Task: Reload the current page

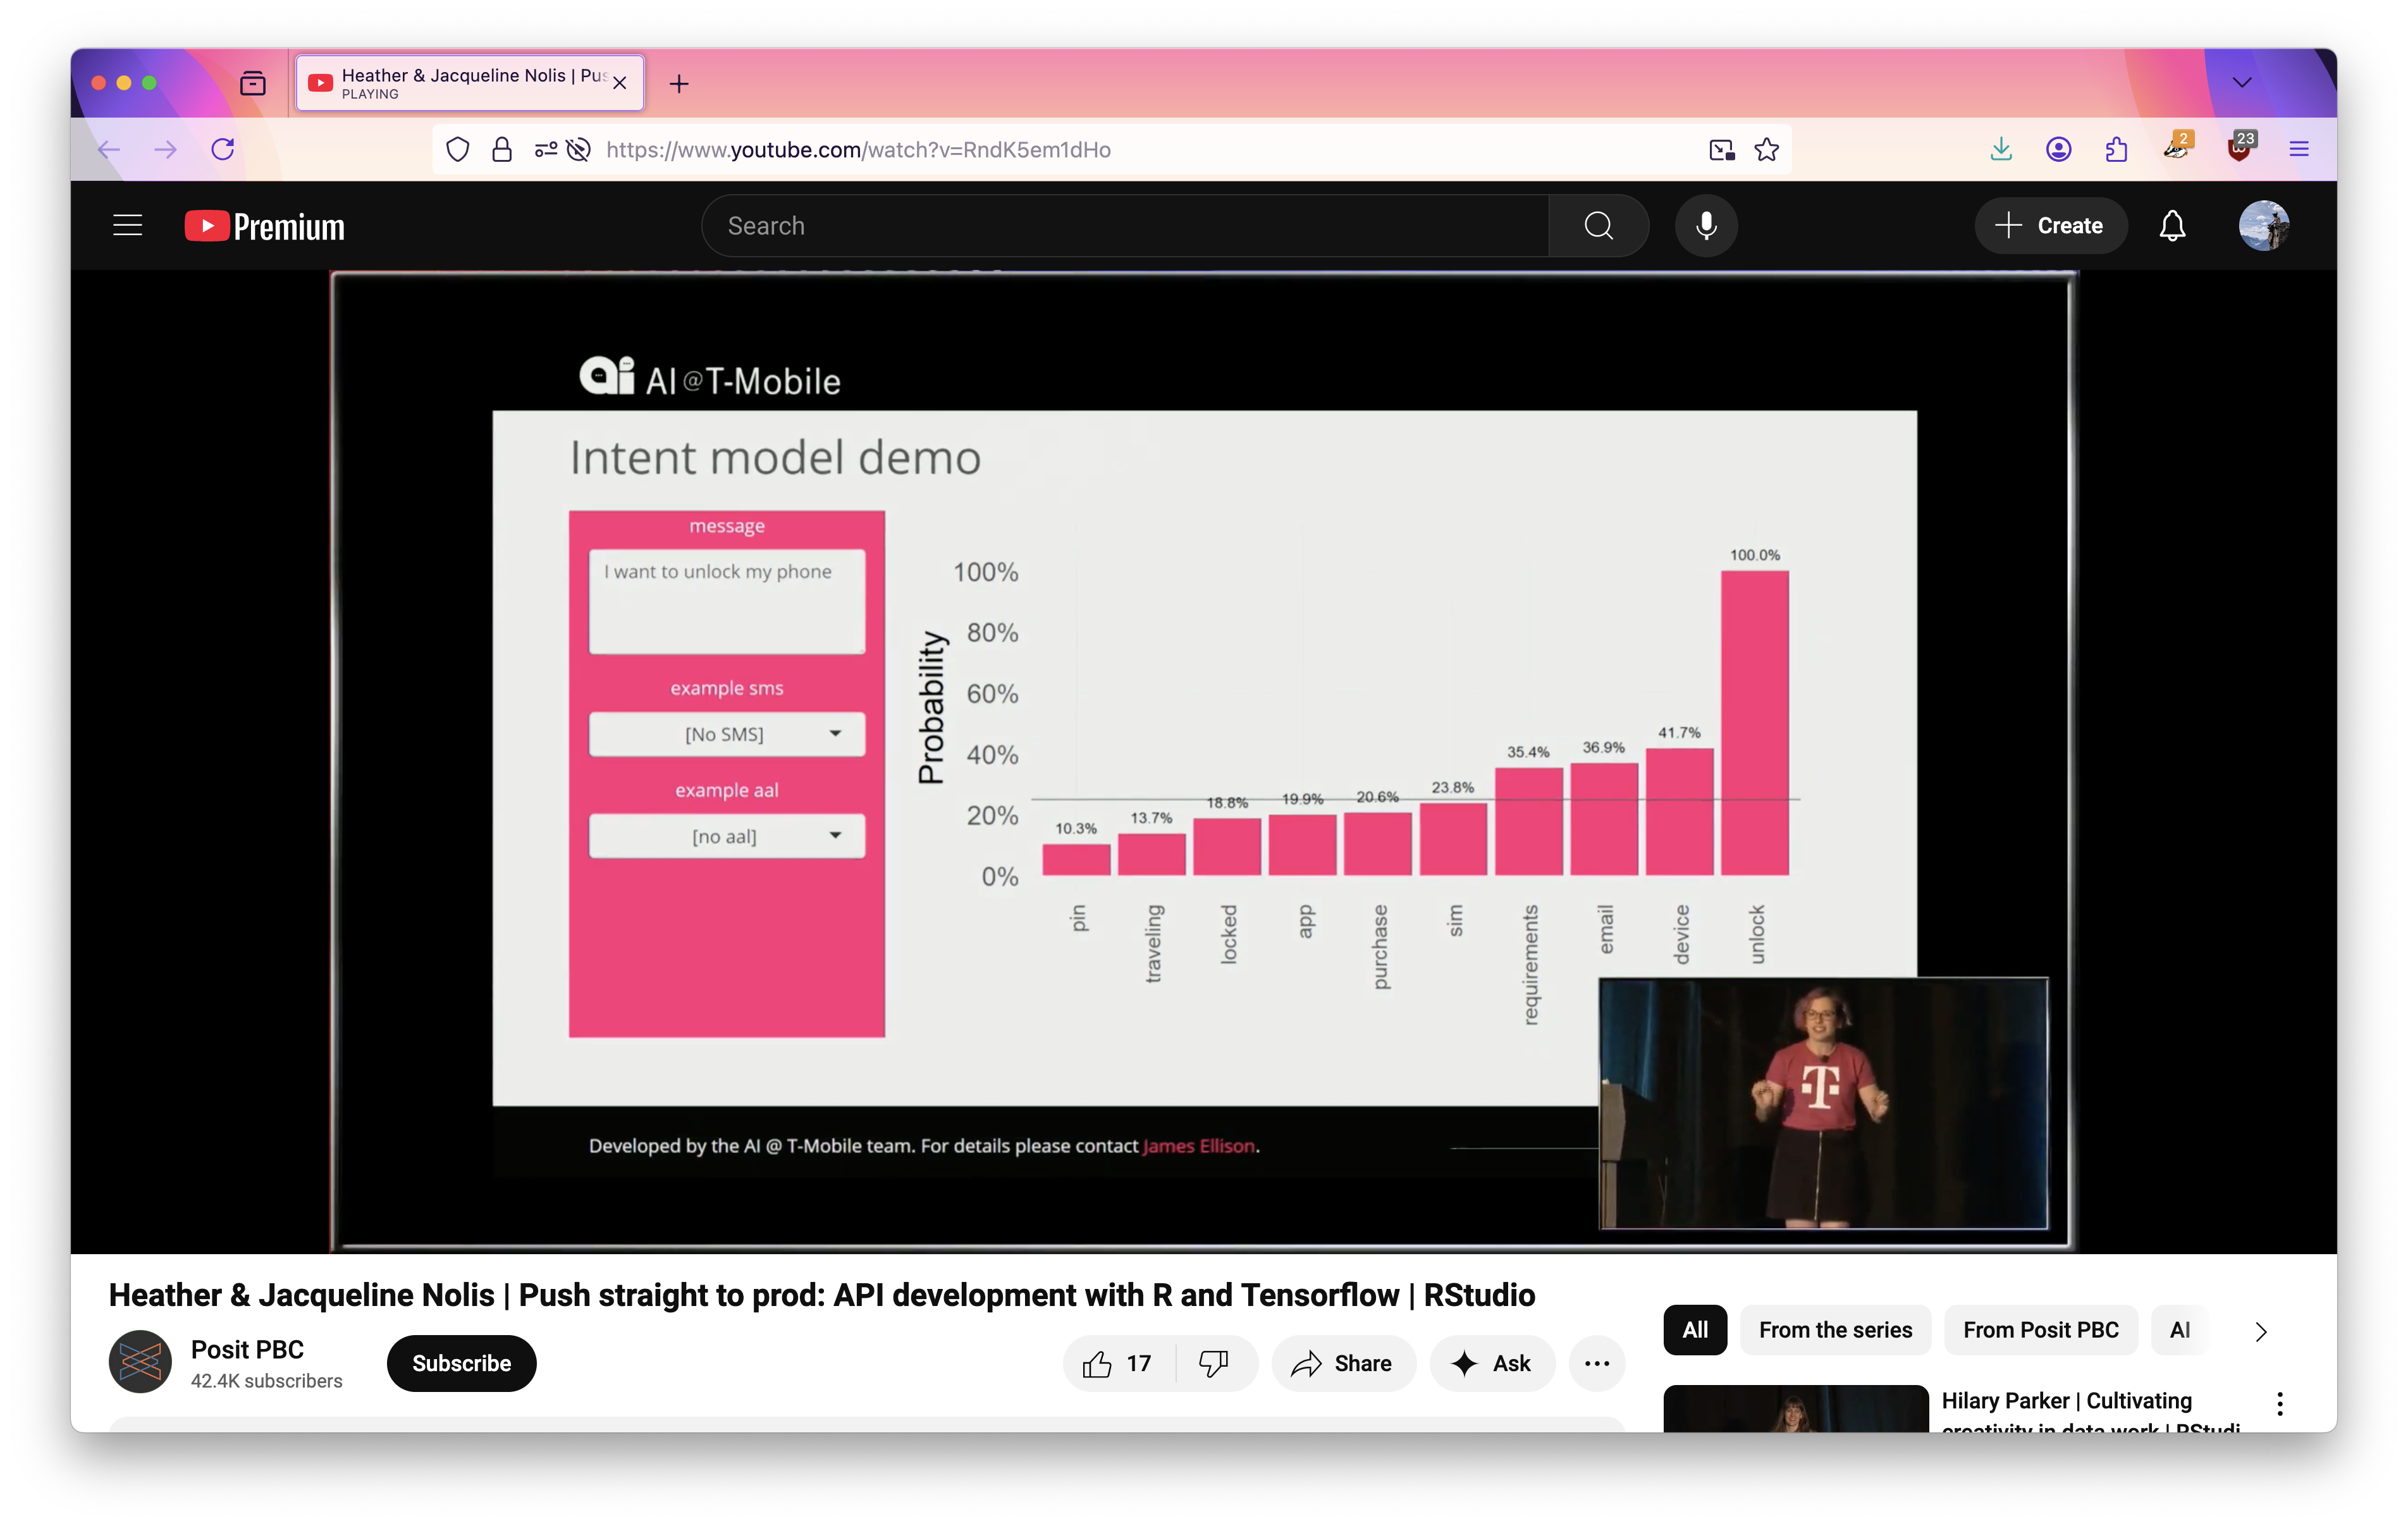Action: coord(223,150)
